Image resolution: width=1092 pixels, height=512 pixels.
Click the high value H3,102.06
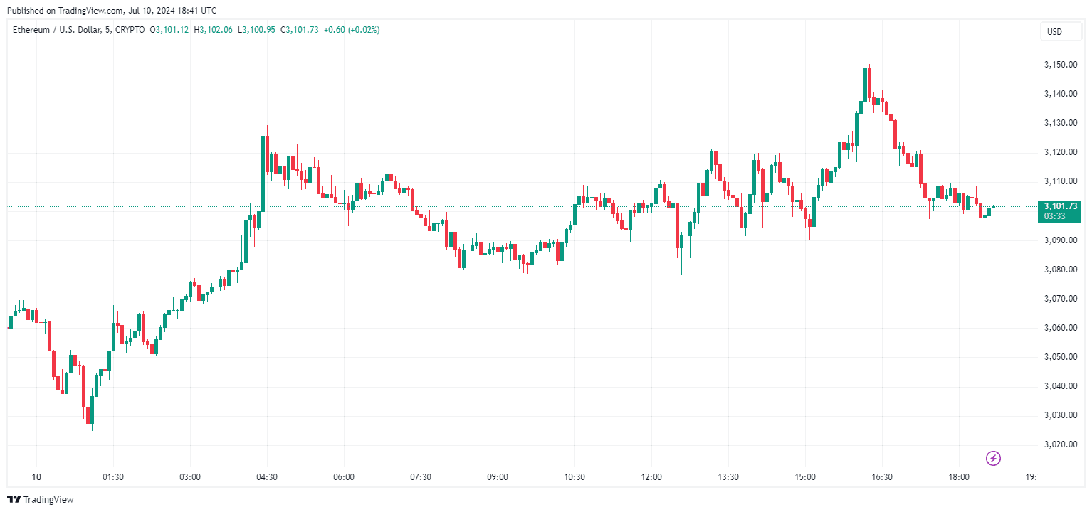pos(214,30)
